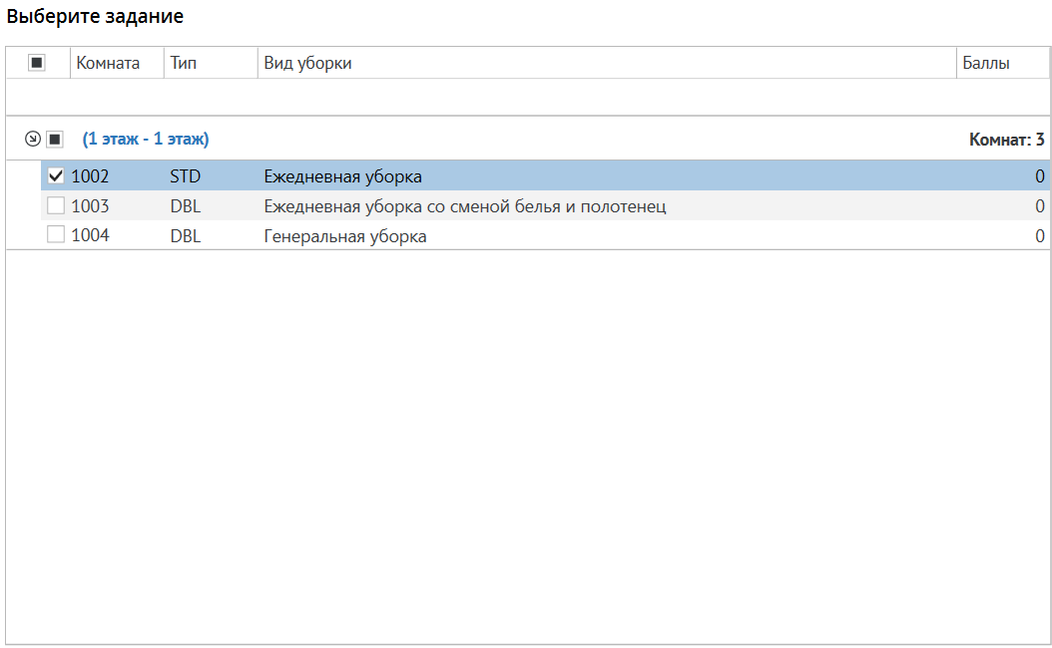Viewport: 1052px width, 648px height.
Task: Click the (1 этаж - 1 этаж) group link
Action: 146,139
